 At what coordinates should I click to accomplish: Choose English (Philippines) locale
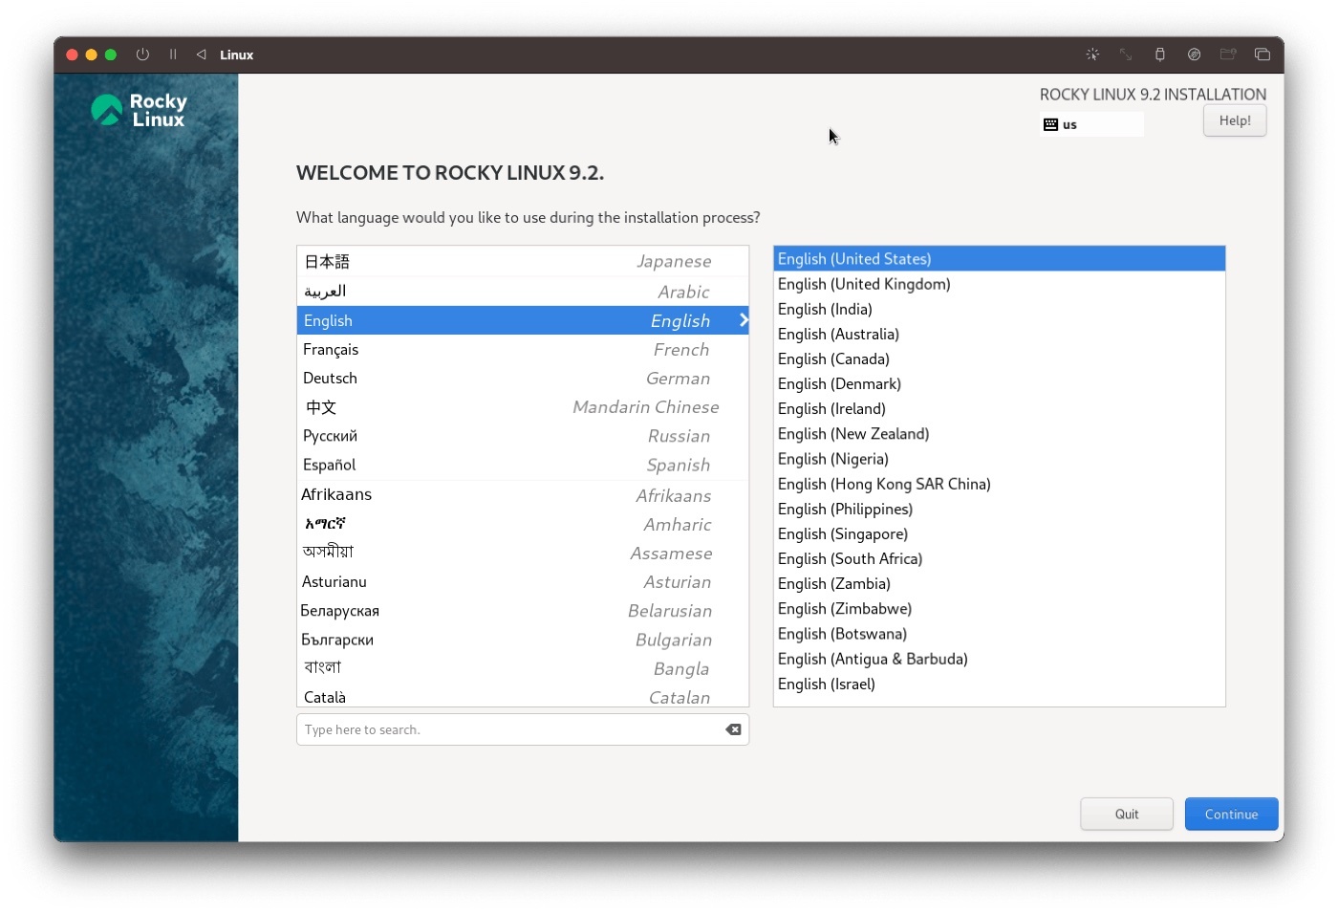(x=999, y=509)
